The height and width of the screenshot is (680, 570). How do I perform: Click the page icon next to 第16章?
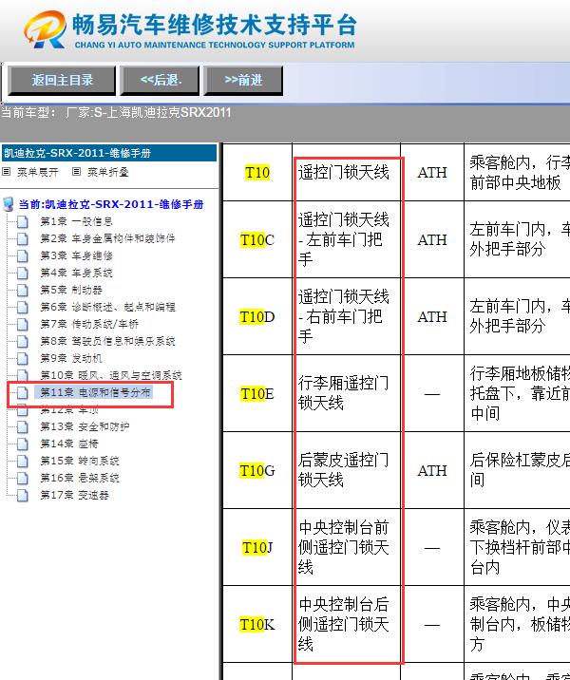[x=23, y=478]
